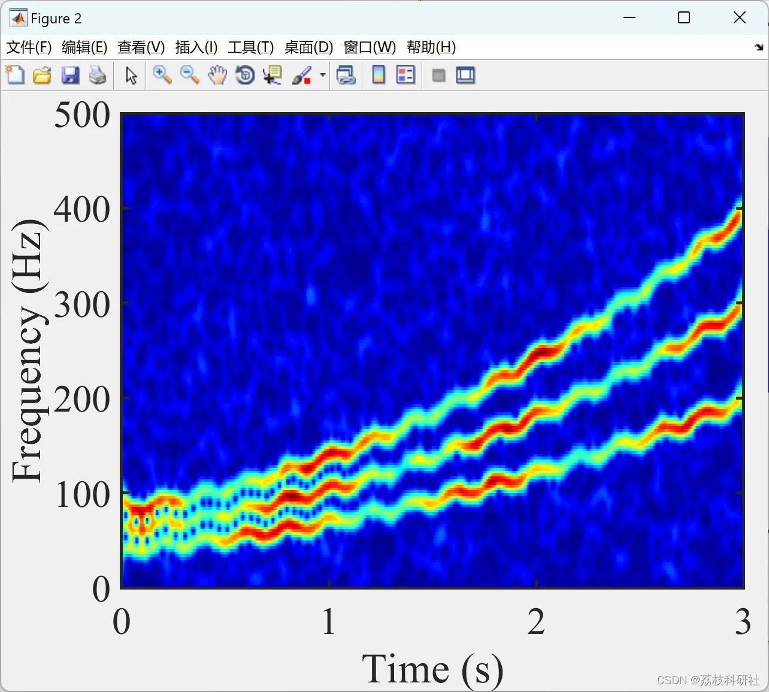Select the Rotate 3D tool
Image resolution: width=769 pixels, height=692 pixels.
point(245,75)
